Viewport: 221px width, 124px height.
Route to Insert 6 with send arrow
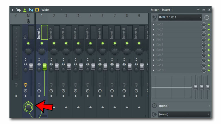(x=103, y=107)
